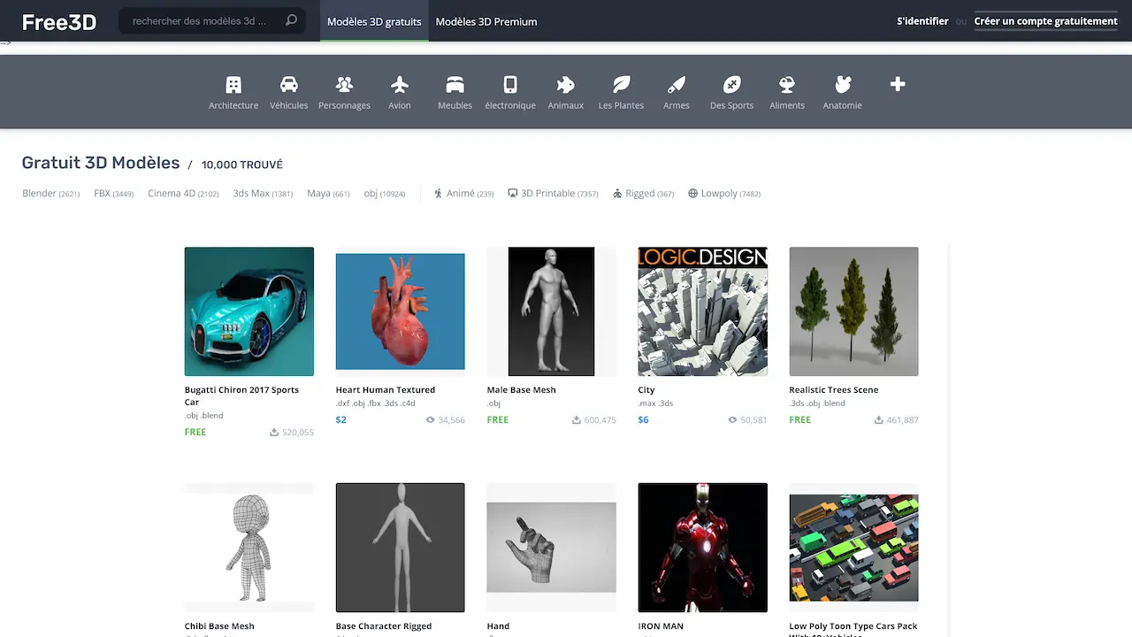Open the Meubles bed icon

pyautogui.click(x=455, y=85)
